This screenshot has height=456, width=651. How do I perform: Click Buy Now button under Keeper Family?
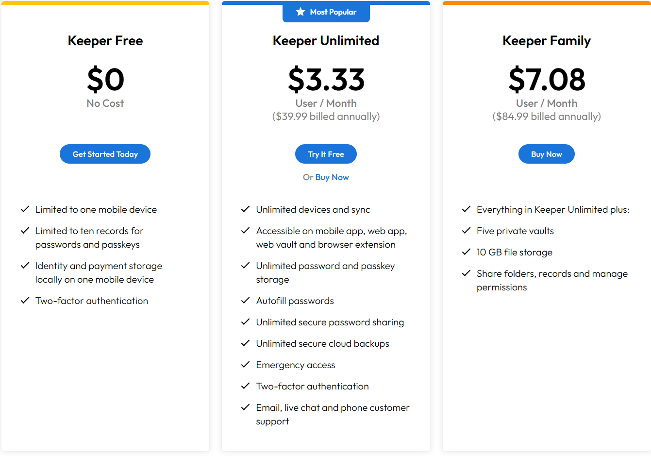547,154
